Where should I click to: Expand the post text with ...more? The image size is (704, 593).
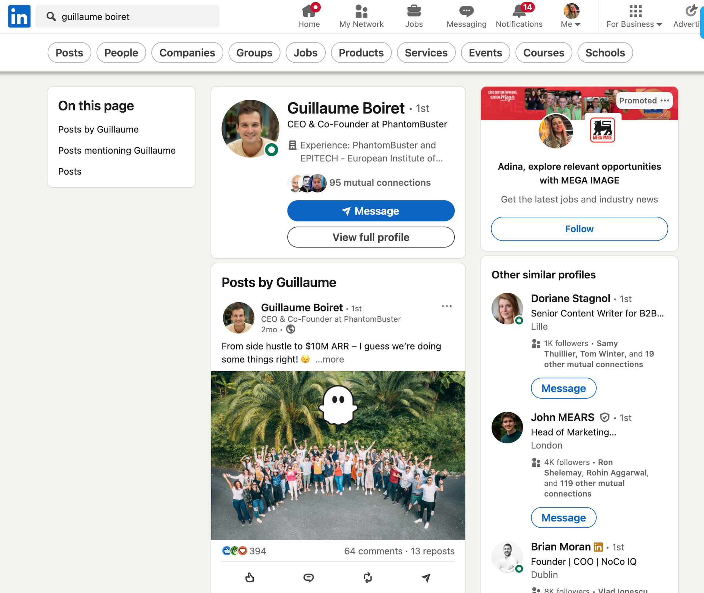pos(330,359)
